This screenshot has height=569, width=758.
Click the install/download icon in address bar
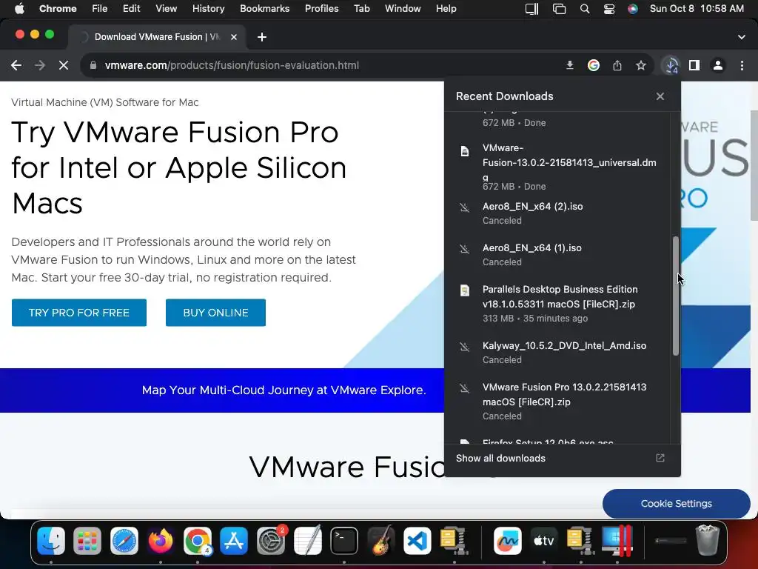570,65
